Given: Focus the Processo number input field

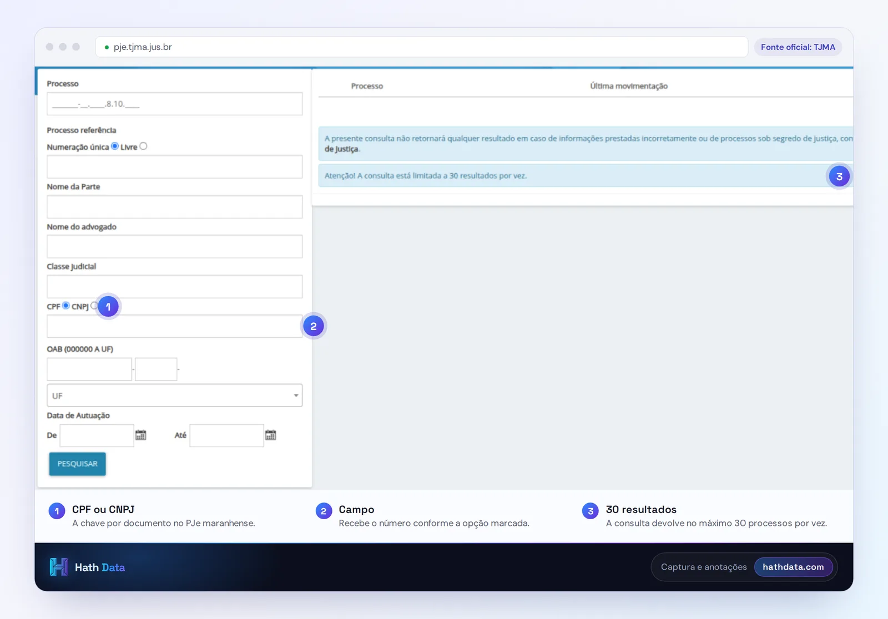Looking at the screenshot, I should [x=175, y=104].
